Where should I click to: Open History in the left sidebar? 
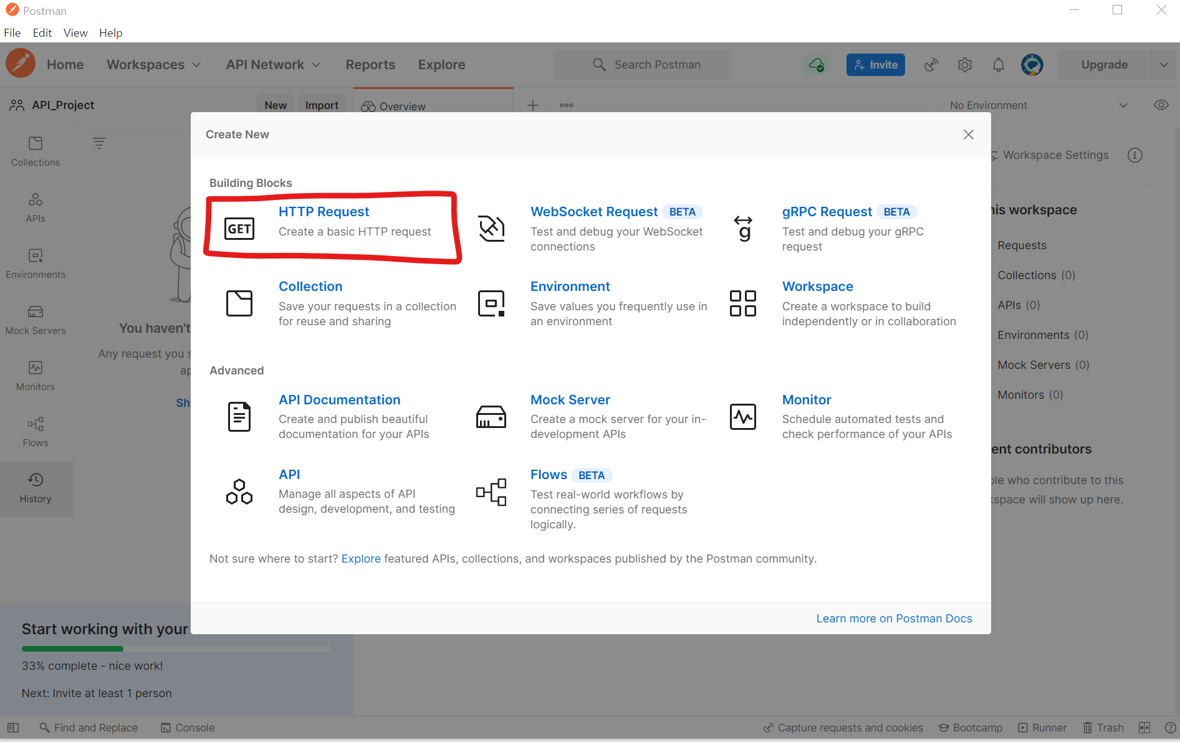[36, 488]
